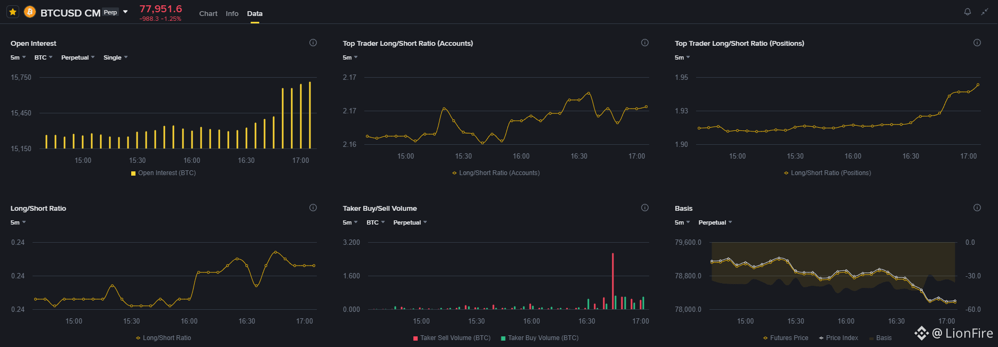The height and width of the screenshot is (347, 998).
Task: Switch to the Chart tab
Action: 208,13
